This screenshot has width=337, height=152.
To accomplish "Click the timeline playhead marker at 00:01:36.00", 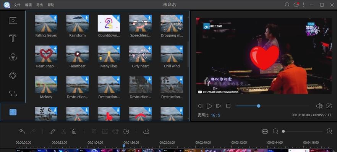I will tap(123, 146).
